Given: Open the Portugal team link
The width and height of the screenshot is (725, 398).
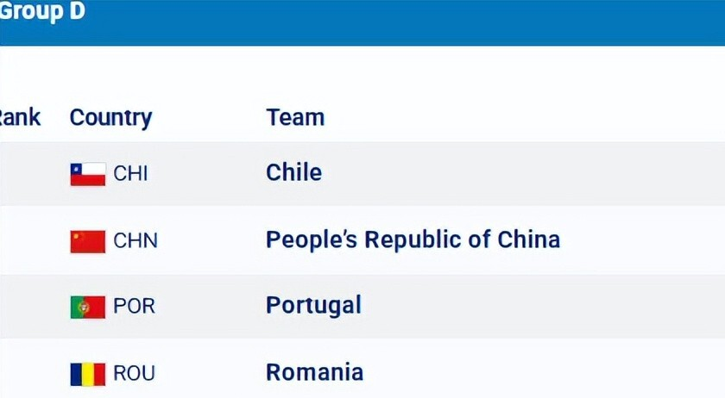Looking at the screenshot, I should coord(313,305).
